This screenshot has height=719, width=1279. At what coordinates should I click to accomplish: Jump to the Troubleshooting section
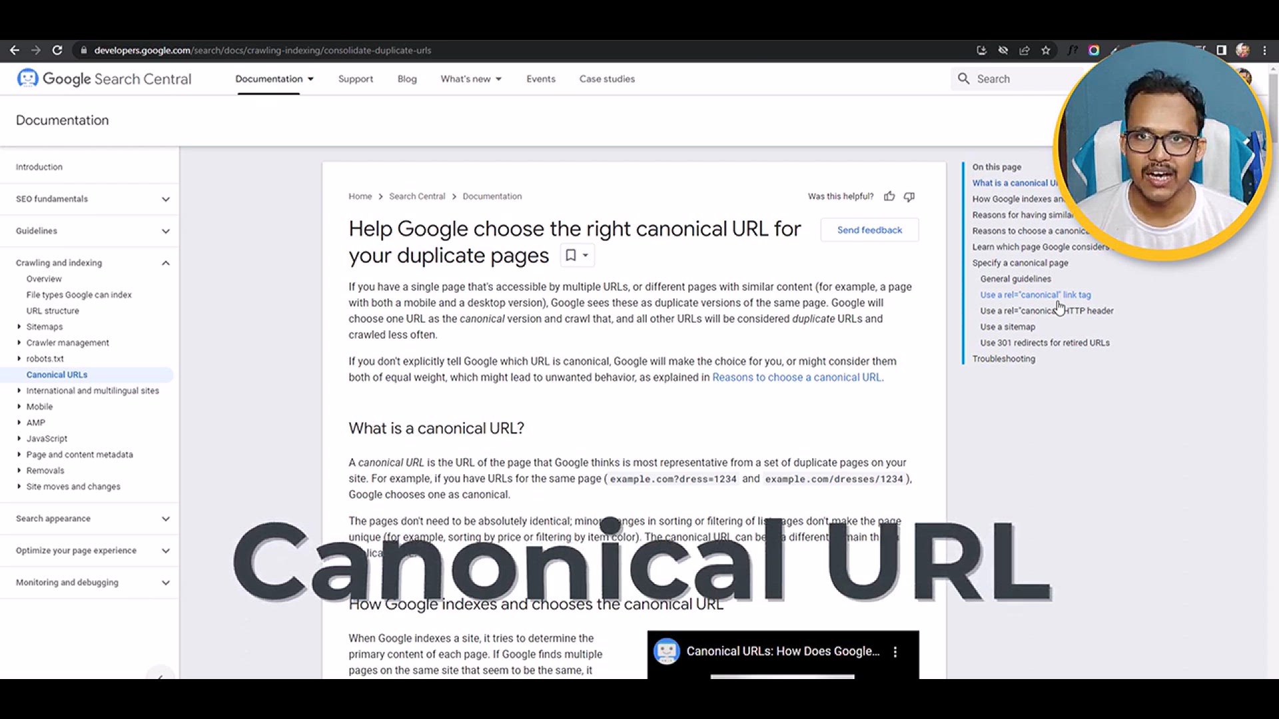(1003, 359)
